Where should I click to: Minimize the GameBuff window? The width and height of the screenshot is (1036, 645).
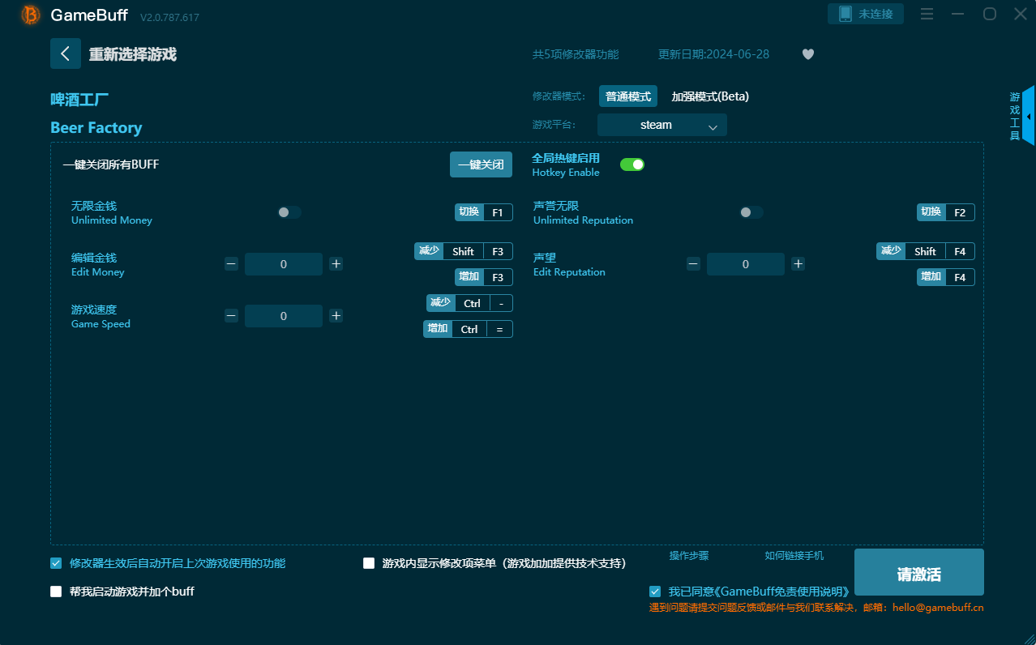959,14
